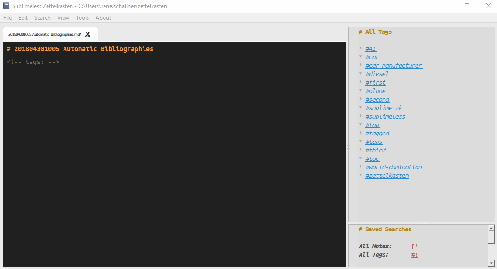This screenshot has height=269, width=497.
Task: Maximize the Sublimeless Zettelkasten window
Action: (467, 6)
